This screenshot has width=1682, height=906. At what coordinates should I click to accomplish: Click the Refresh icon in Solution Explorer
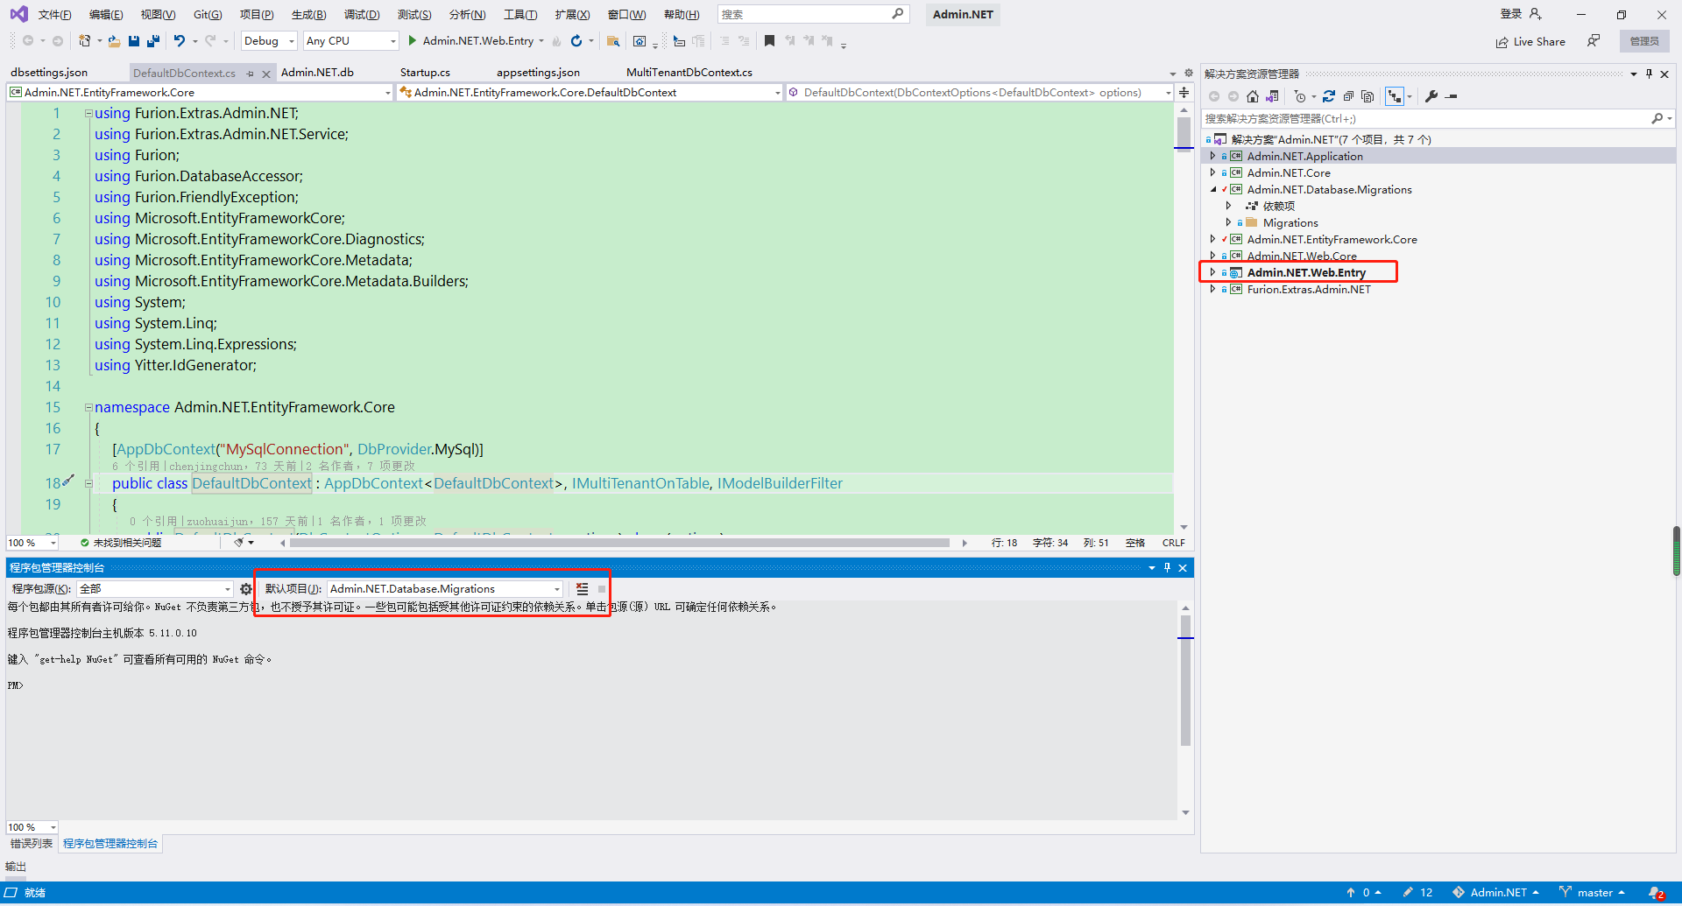(x=1329, y=96)
